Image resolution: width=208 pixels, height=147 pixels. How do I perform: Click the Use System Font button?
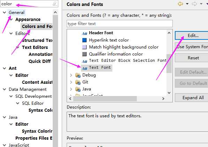click(192, 47)
